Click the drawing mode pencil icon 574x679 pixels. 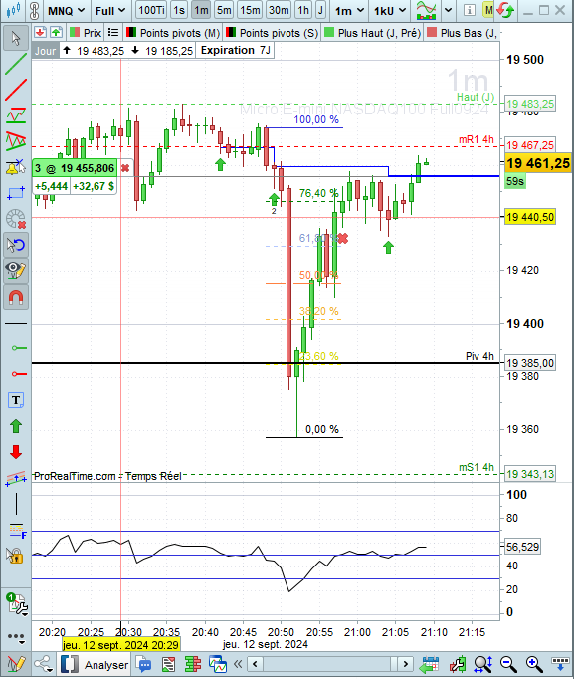click(x=16, y=664)
